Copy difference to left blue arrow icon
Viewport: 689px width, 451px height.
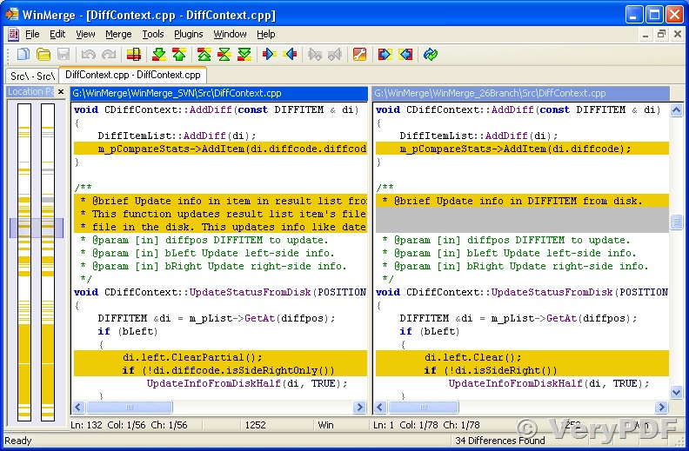290,55
